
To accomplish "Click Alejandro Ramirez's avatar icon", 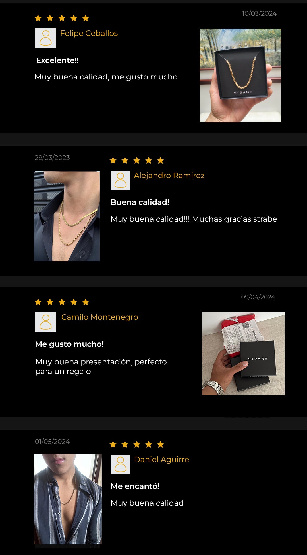I will (x=121, y=180).
